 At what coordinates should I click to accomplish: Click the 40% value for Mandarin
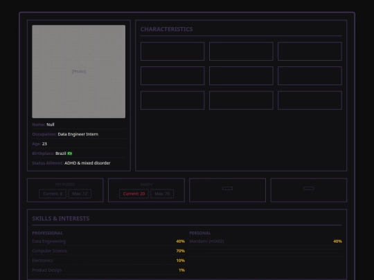[x=337, y=241]
